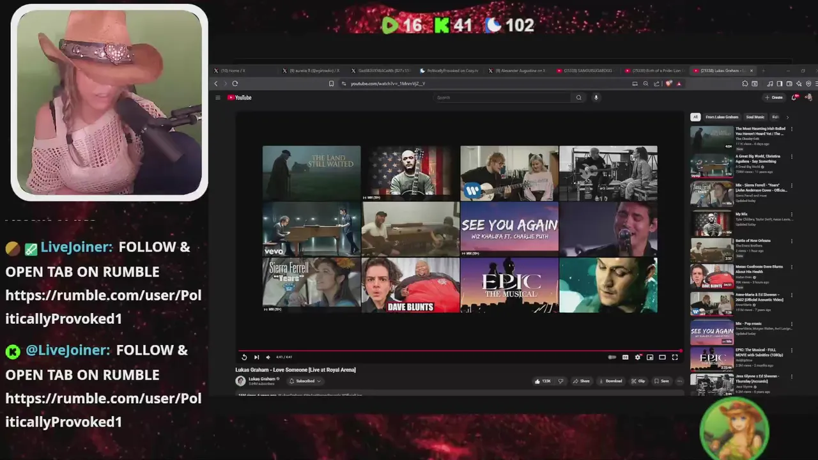
Task: Open a new browser tab with plus
Action: coord(764,71)
